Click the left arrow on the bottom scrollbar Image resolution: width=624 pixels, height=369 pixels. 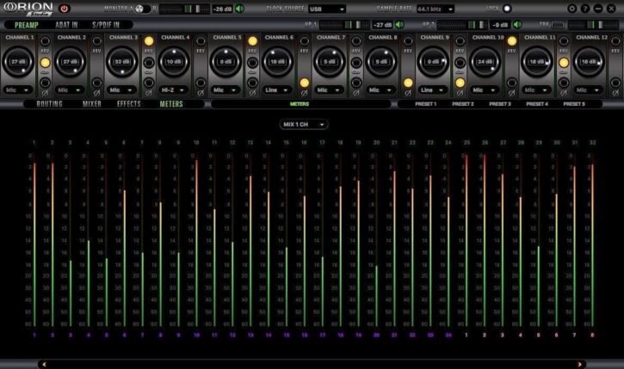pyautogui.click(x=44, y=364)
